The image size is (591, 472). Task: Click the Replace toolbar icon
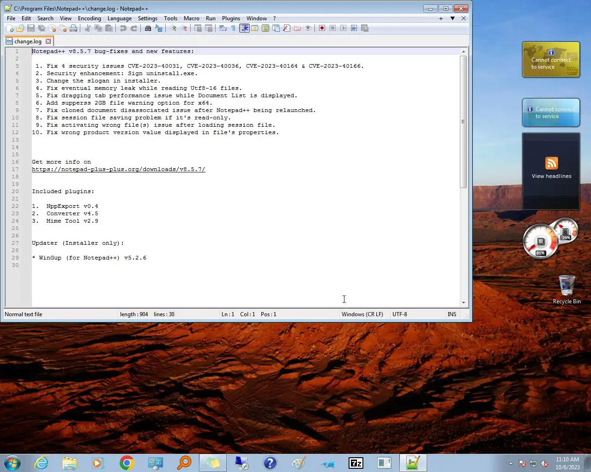[x=159, y=28]
